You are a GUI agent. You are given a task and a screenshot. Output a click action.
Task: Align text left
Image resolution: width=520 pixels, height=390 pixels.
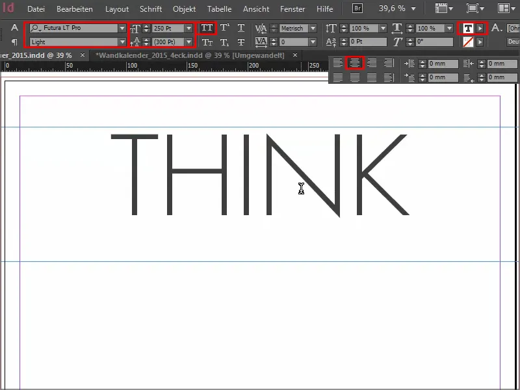(337, 62)
